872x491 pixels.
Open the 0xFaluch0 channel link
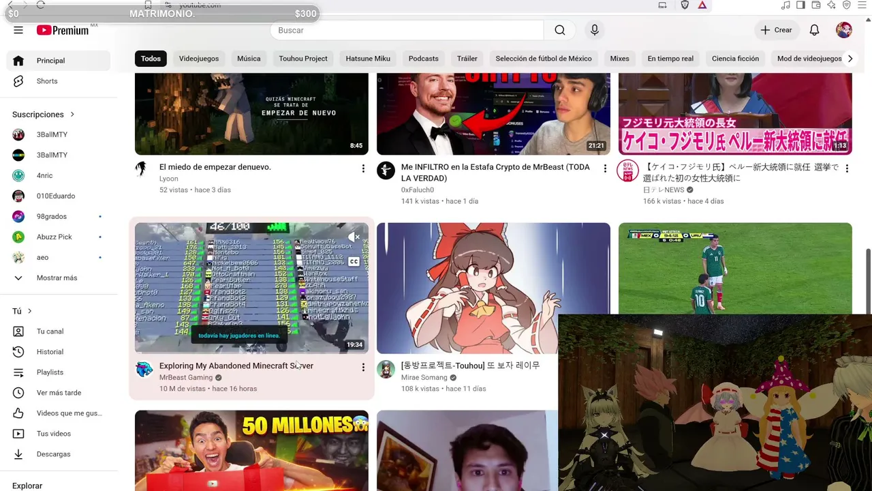(418, 190)
